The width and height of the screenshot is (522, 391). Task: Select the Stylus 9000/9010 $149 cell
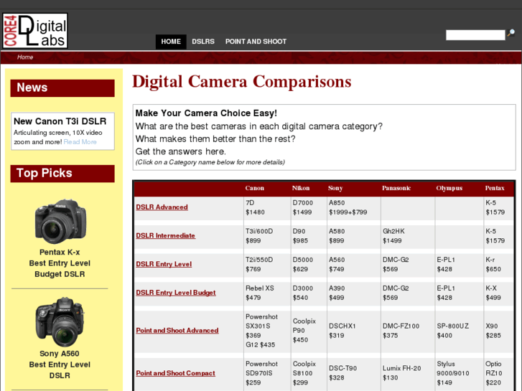click(459, 374)
